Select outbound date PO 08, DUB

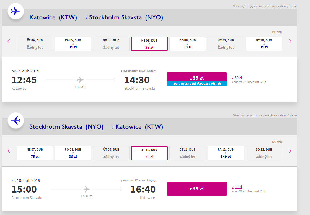tap(187, 44)
